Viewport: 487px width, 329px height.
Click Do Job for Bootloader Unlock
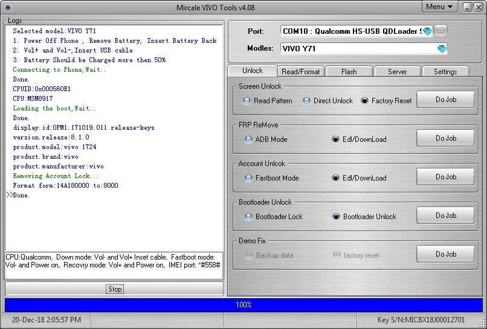pos(445,216)
